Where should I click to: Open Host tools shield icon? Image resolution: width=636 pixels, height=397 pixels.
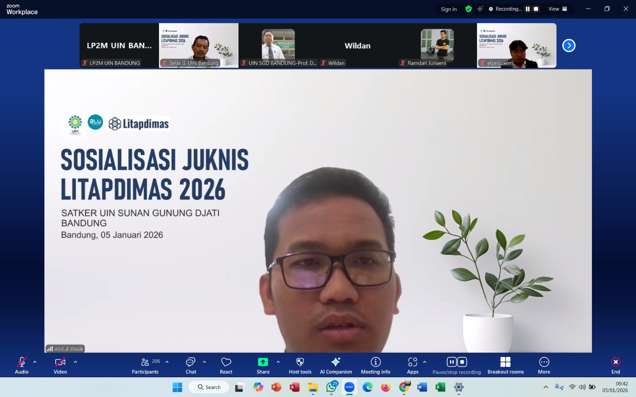pyautogui.click(x=300, y=362)
